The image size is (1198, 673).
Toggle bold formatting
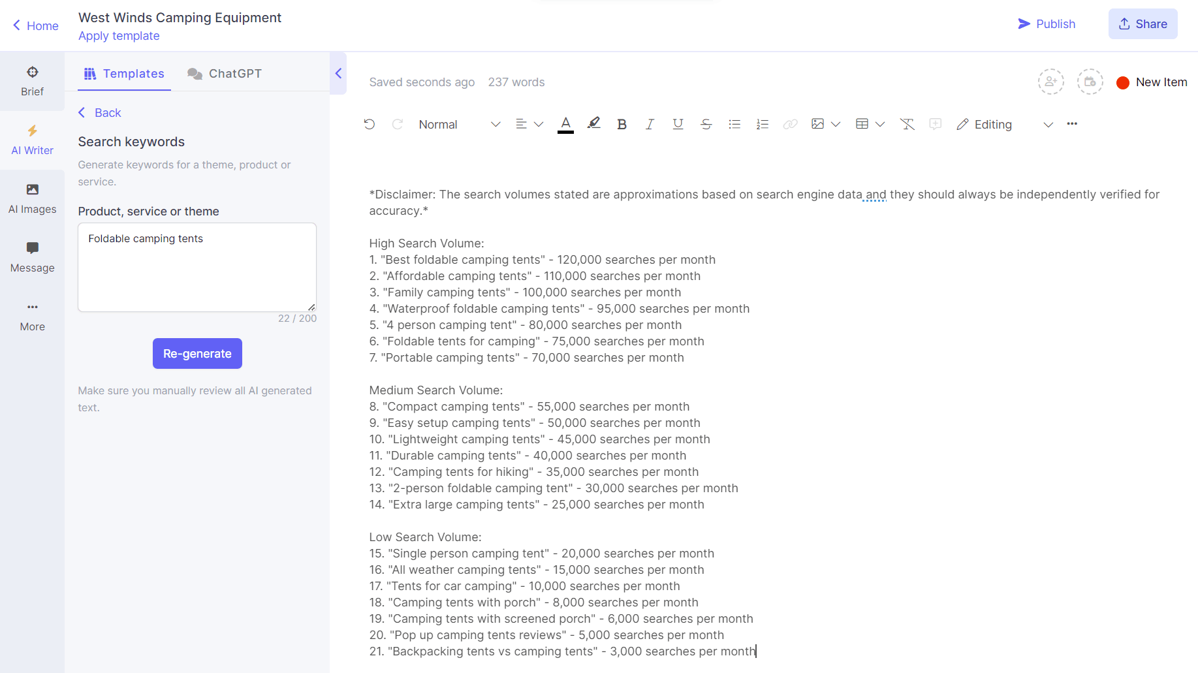622,124
